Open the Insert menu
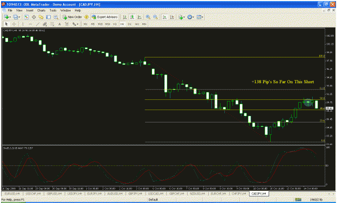 pyautogui.click(x=30, y=10)
